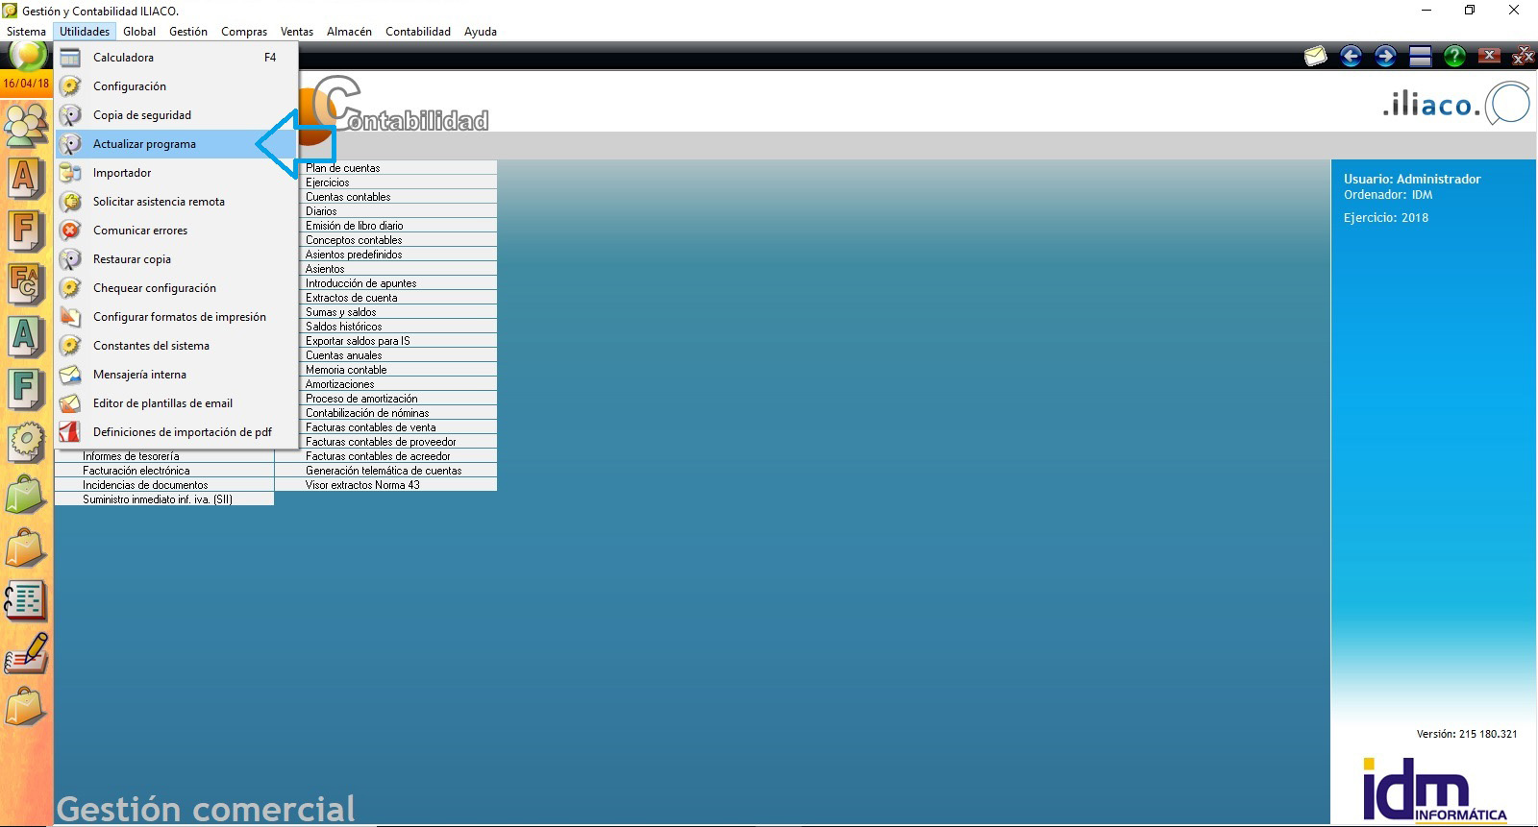Select Copia de seguridad menu entry
Viewport: 1538px width, 827px height.
(x=177, y=115)
